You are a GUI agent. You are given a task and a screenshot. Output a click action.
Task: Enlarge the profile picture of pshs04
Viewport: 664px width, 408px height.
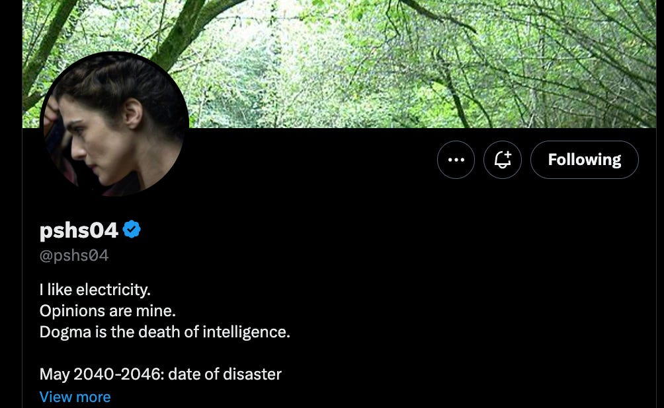[114, 125]
